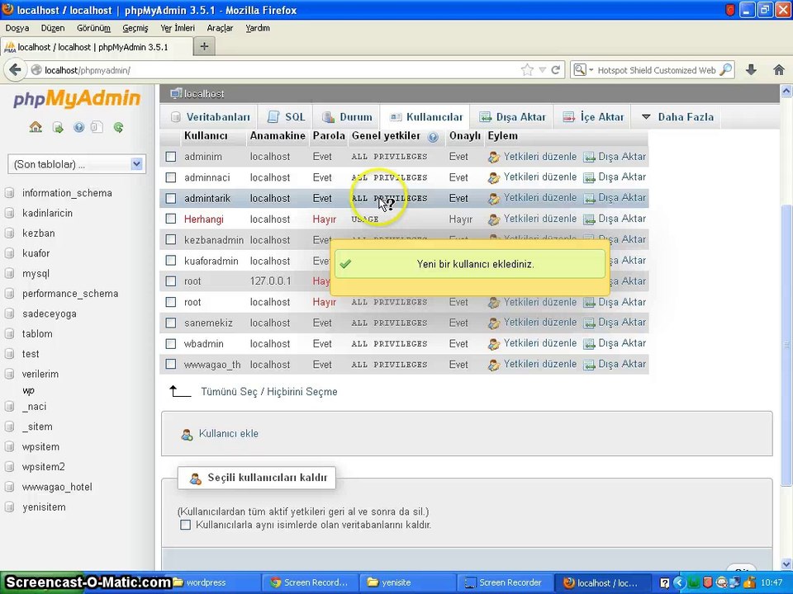The height and width of the screenshot is (594, 793).
Task: Tick the checkbox for user adminim
Action: click(171, 157)
